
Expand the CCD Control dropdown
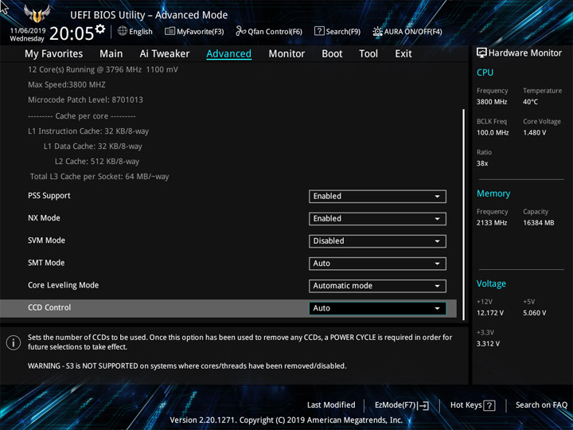377,308
